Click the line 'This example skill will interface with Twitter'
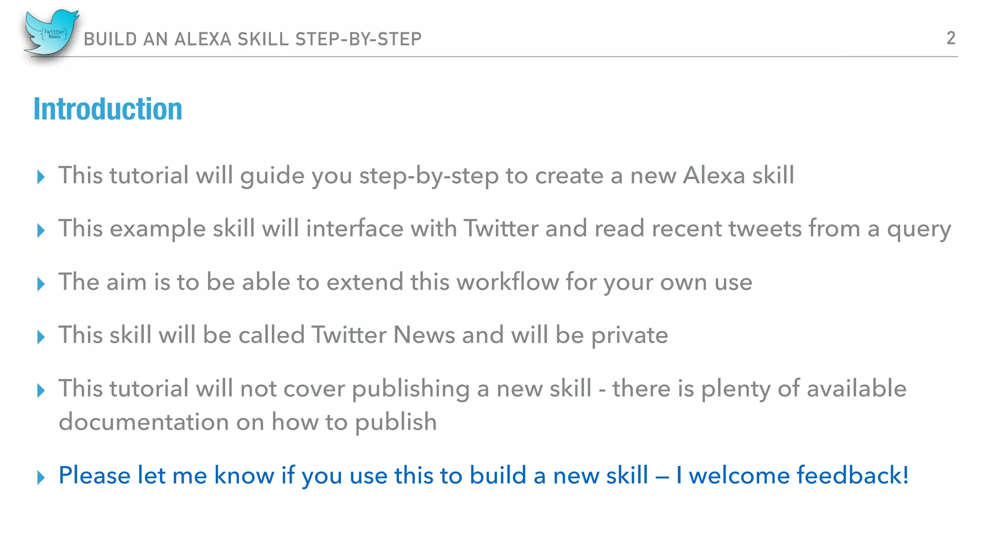Viewport: 989px width, 556px height. [x=504, y=228]
